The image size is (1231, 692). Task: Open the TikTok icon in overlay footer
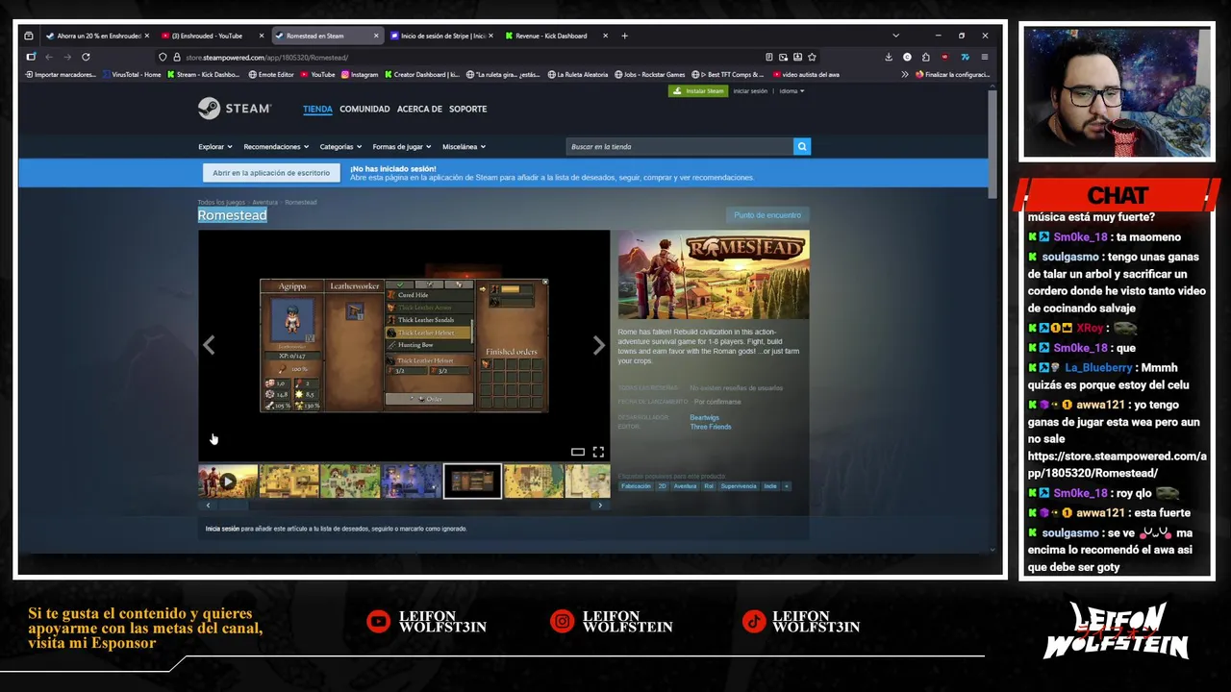pos(753,621)
